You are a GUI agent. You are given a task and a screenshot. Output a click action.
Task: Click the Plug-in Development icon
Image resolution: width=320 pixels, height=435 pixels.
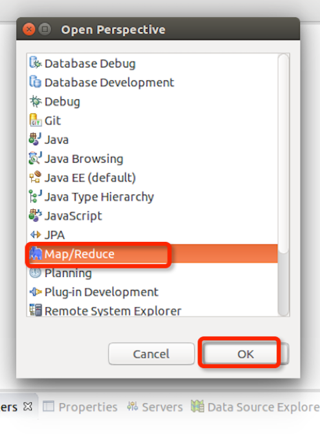tap(36, 292)
